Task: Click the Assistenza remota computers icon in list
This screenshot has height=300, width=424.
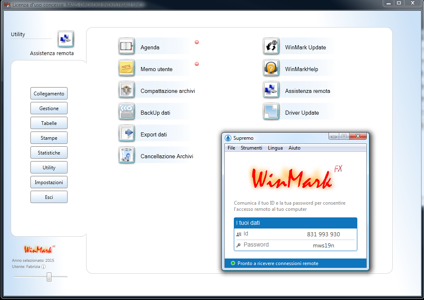Action: 271,90
